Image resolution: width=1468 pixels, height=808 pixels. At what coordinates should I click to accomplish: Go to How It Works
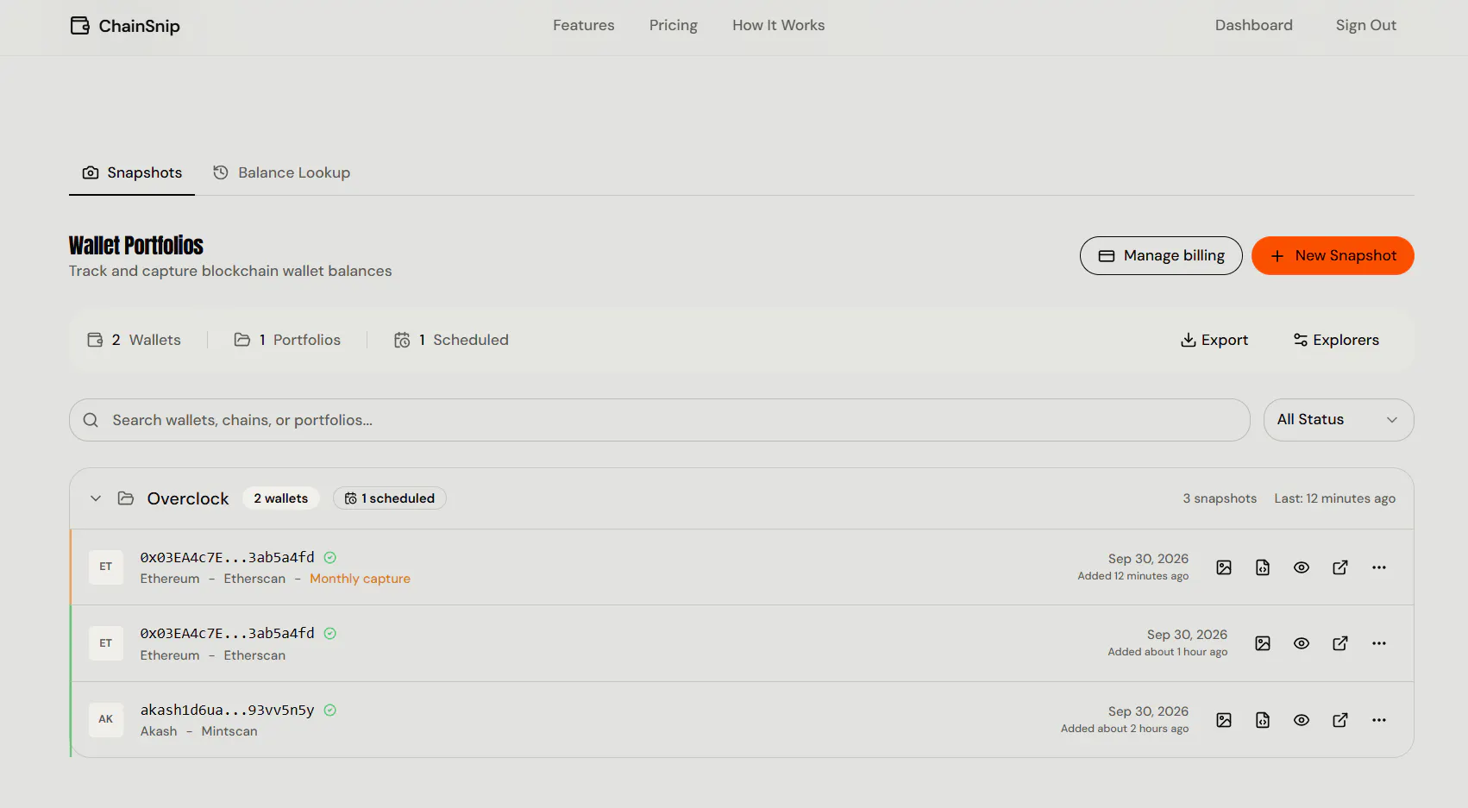click(779, 25)
